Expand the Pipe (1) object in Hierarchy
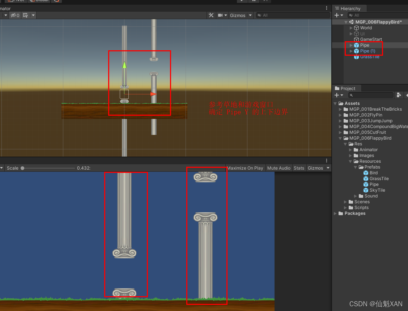Viewport: 408px width, 311px height. [351, 51]
